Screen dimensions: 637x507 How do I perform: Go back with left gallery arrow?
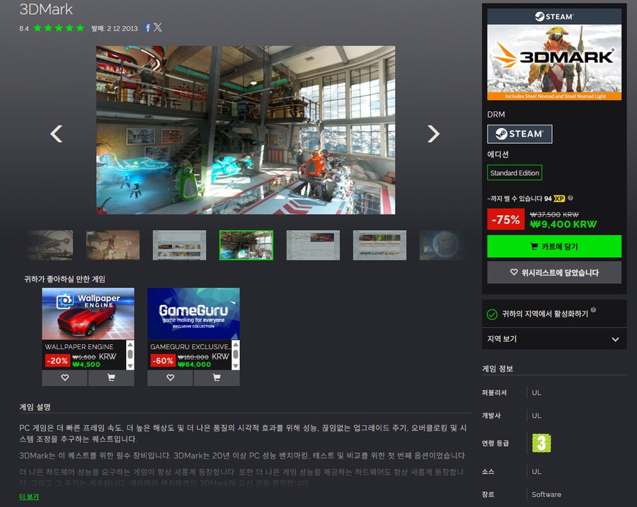(57, 132)
